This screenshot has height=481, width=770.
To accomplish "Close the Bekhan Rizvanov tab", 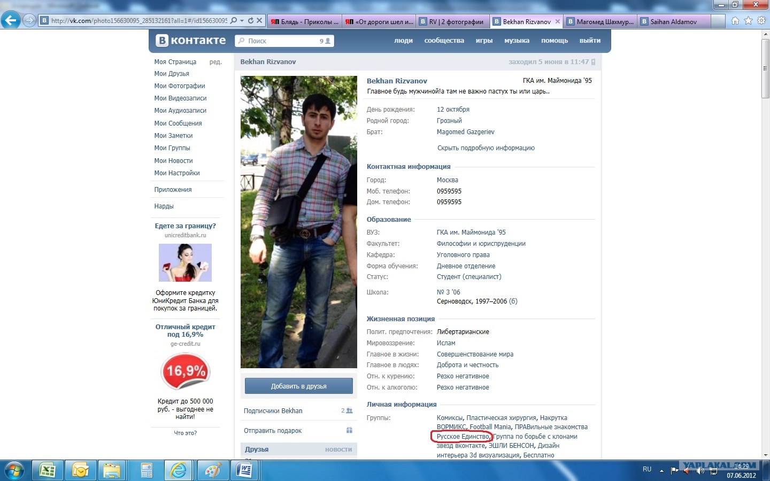I will tap(558, 22).
